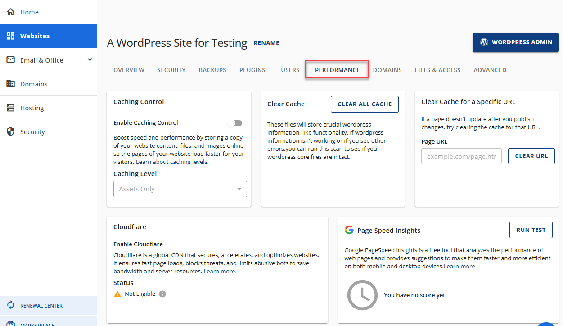
Task: Open Home in the sidebar
Action: tap(48, 12)
